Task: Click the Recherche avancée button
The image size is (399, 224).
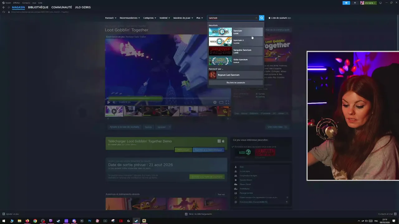Action: tap(236, 82)
